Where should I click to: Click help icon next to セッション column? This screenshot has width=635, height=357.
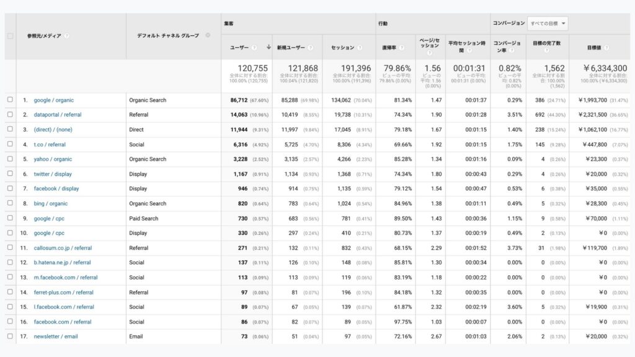click(360, 48)
